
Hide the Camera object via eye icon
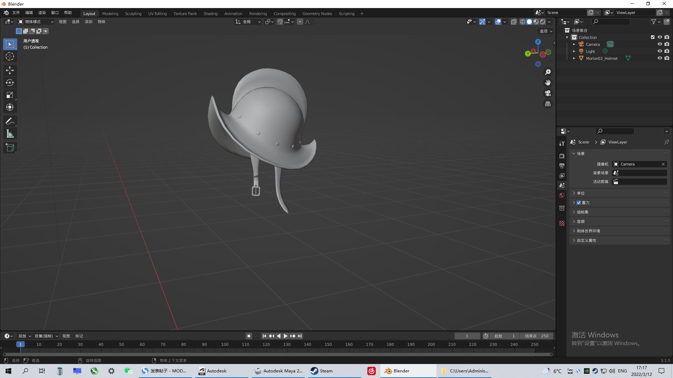coord(660,44)
